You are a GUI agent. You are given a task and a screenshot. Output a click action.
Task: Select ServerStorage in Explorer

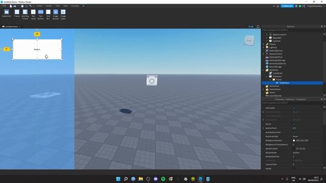pyautogui.click(x=276, y=67)
